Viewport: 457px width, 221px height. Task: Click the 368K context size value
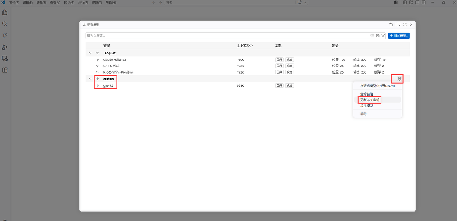241,85
